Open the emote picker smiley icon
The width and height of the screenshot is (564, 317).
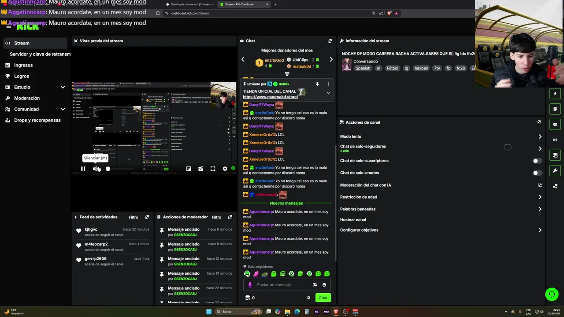(324, 285)
